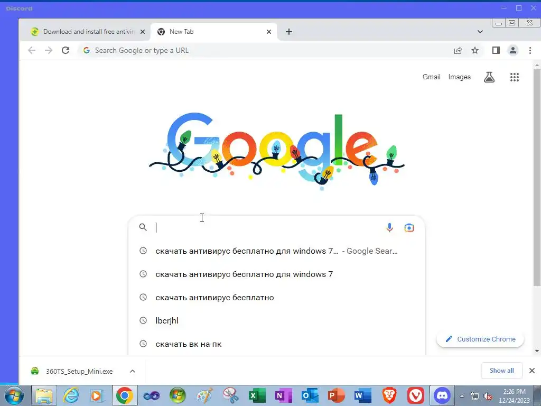Open the Windows Start menu
Screen dimensions: 541x406
14,395
